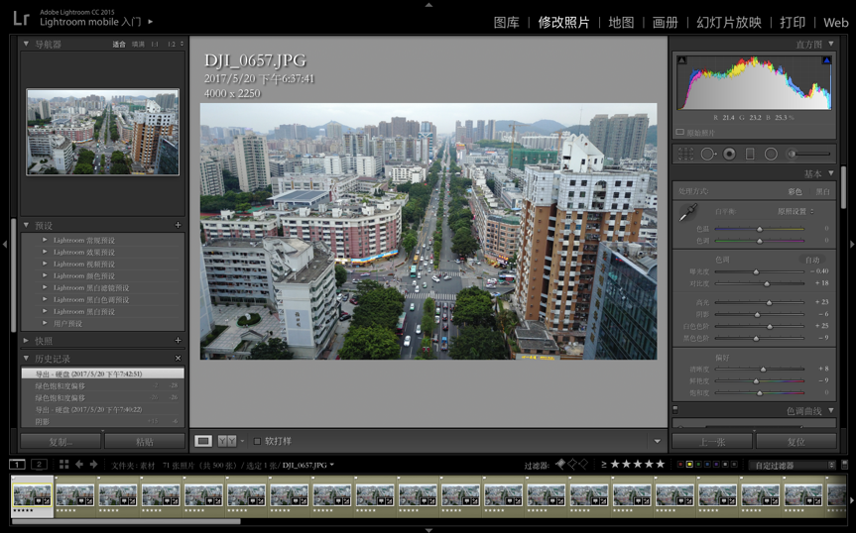Activate the red eye correction tool

[x=729, y=154]
